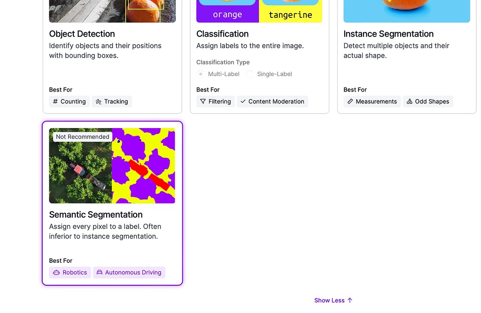Click the hashtag icon on the Counting tag
The image size is (481, 313).
coord(55,101)
